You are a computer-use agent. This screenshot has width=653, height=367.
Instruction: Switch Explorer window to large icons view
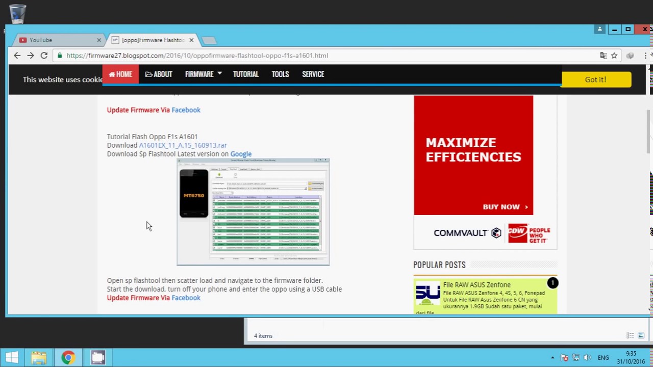coord(641,335)
